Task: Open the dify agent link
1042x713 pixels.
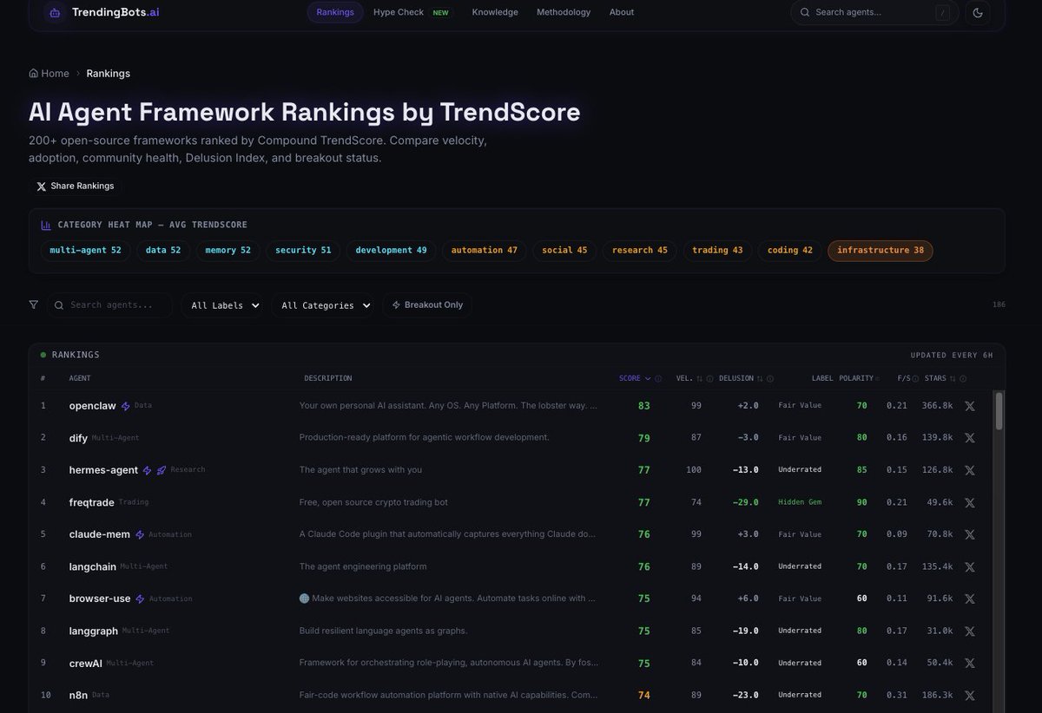Action: pos(78,438)
